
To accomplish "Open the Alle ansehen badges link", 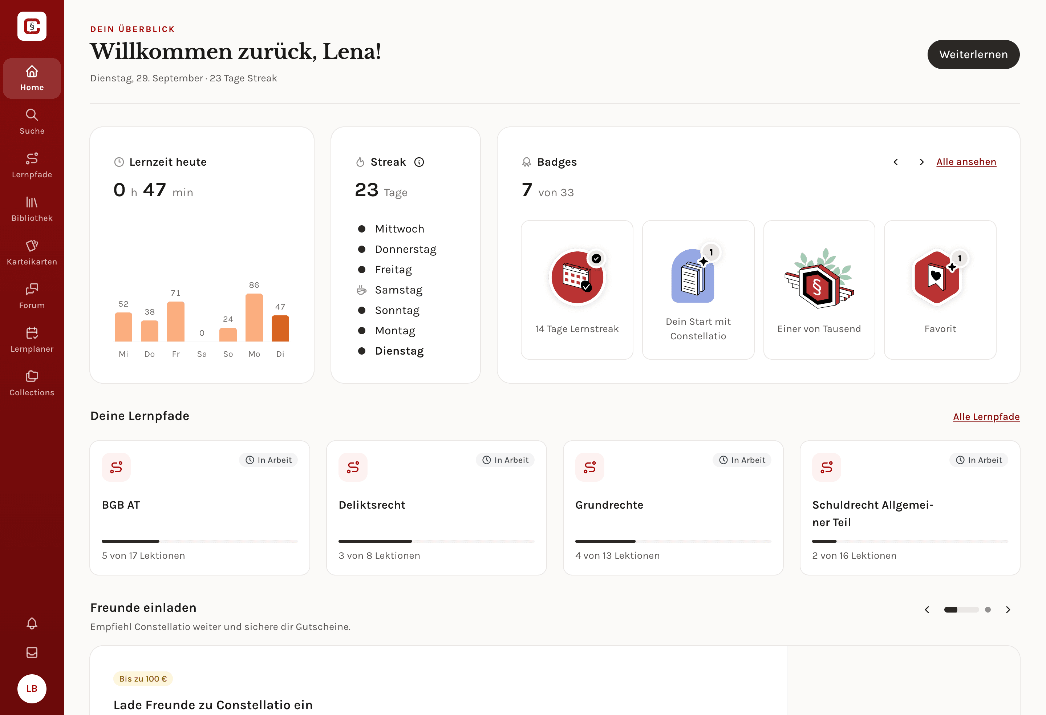I will pyautogui.click(x=966, y=162).
